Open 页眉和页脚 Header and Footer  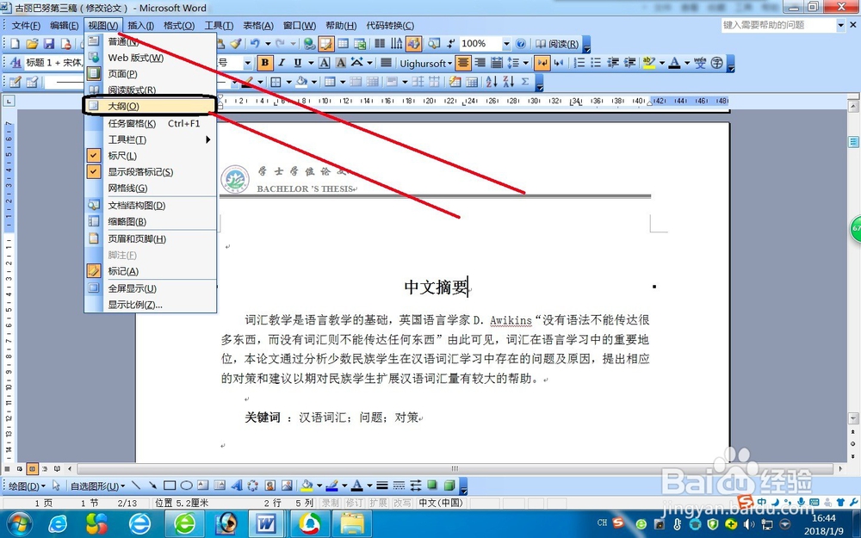(x=151, y=238)
